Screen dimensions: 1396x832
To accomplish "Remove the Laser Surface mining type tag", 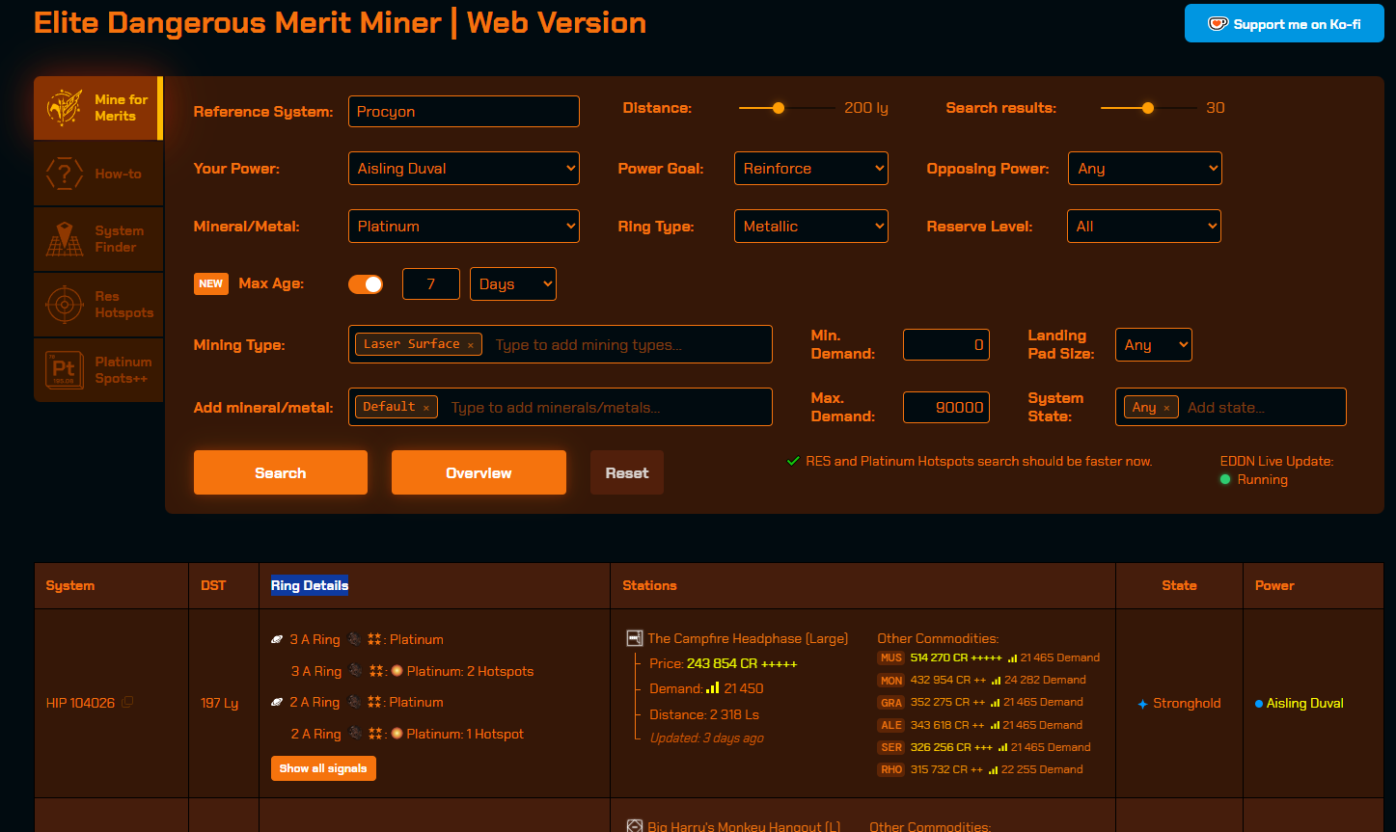I will 471,345.
